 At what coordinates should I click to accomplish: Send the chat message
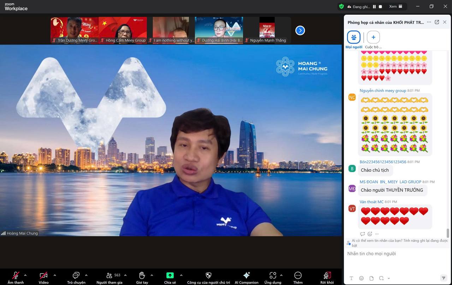[444, 278]
